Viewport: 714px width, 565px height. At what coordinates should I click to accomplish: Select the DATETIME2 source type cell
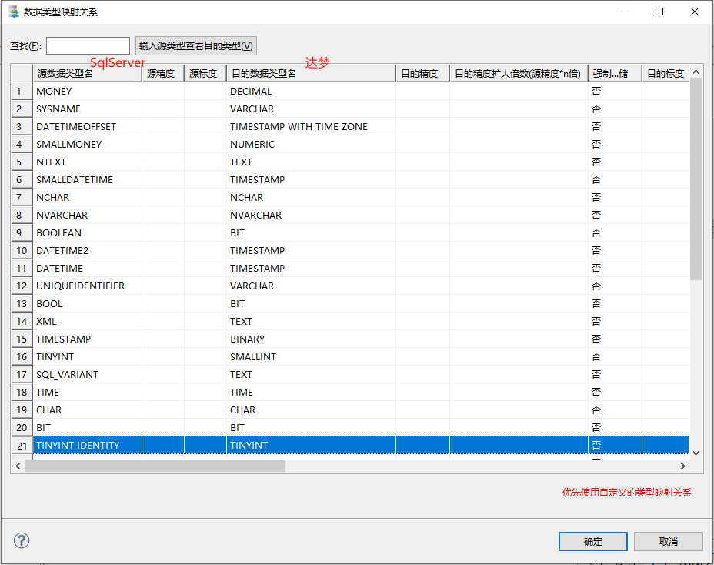[88, 251]
